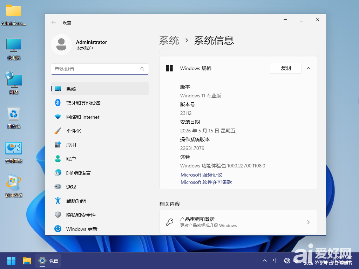Viewport: 359px width, 269px height.
Task: Click the Windows logo in Windows 规格
Action: pos(169,68)
